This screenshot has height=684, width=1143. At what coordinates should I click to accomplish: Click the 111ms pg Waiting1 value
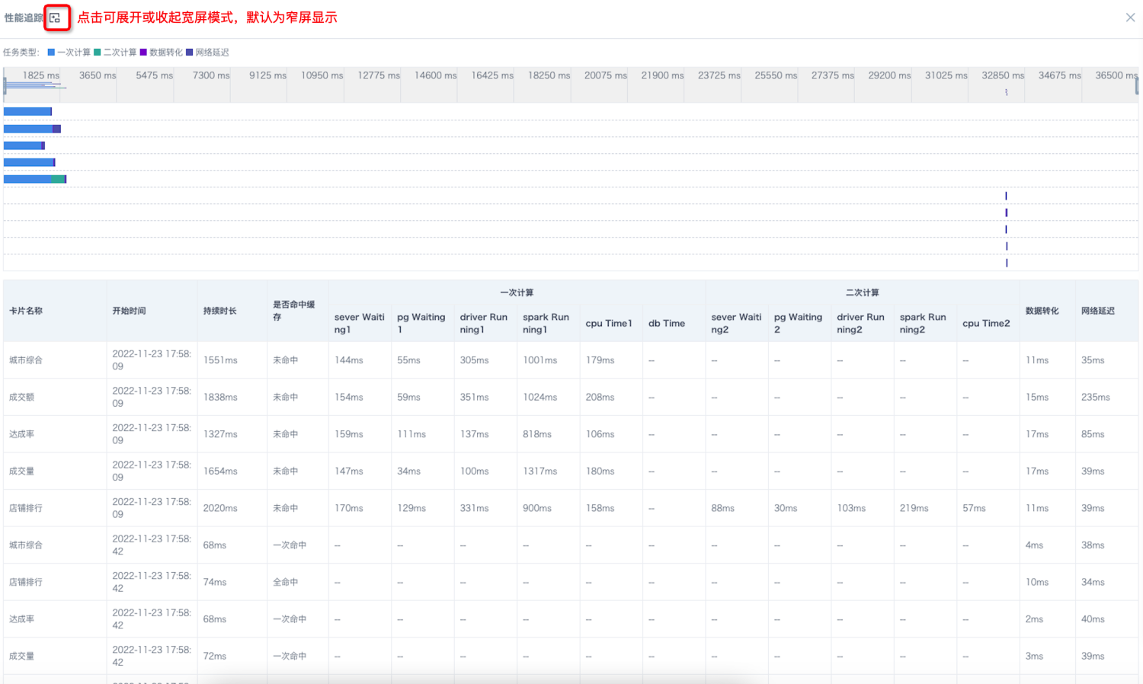(x=411, y=434)
